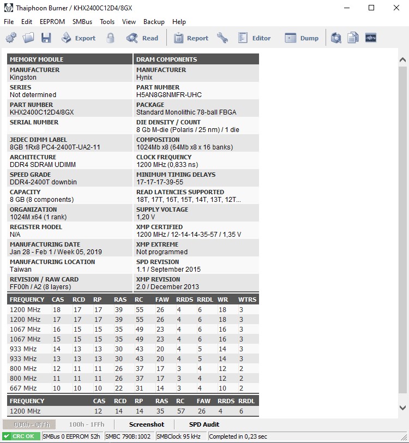Click JEDEC label 8GB 1Rx8 PC4-2400T-UA2-11
The width and height of the screenshot is (409, 443).
click(x=55, y=147)
